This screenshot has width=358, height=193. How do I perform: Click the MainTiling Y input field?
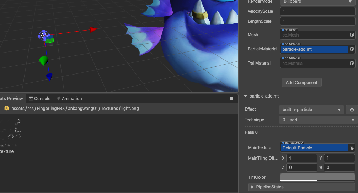[x=339, y=158]
